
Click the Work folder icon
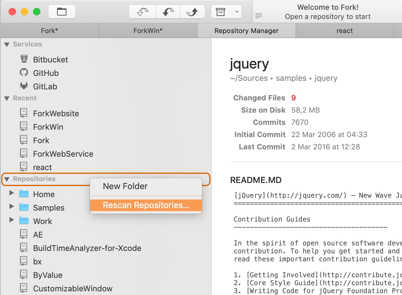[x=24, y=221]
